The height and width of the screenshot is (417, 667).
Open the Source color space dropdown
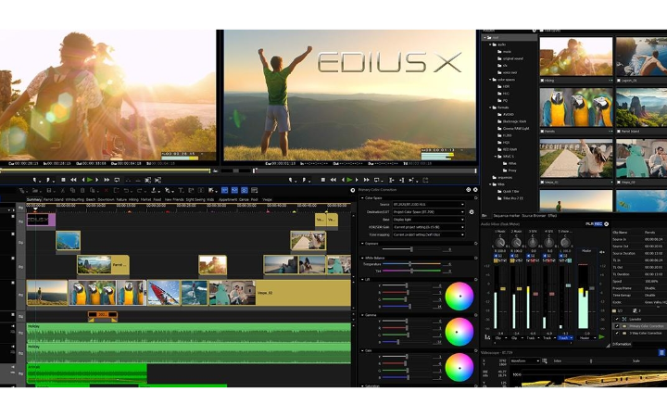tap(428, 205)
